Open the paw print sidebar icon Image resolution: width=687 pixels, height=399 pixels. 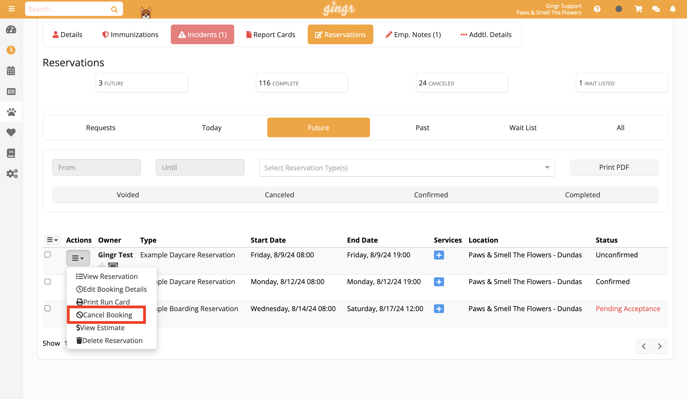pyautogui.click(x=11, y=112)
